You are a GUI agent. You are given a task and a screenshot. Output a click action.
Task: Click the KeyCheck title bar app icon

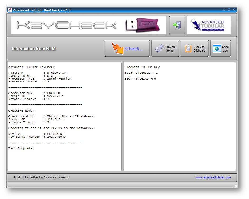coord(10,10)
